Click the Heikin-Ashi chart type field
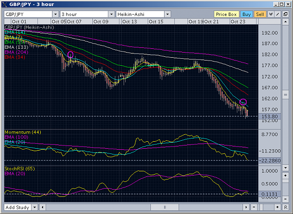This screenshot has width=293, height=214. [140, 14]
